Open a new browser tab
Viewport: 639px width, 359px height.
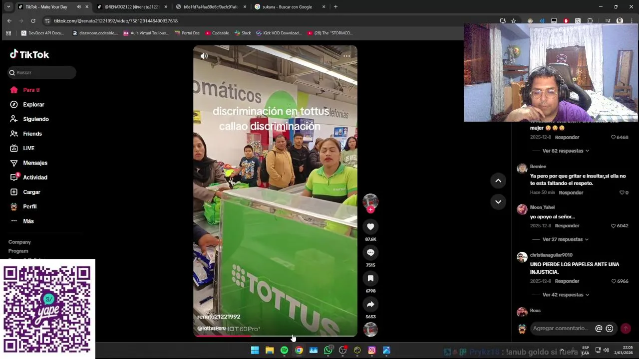pos(335,7)
